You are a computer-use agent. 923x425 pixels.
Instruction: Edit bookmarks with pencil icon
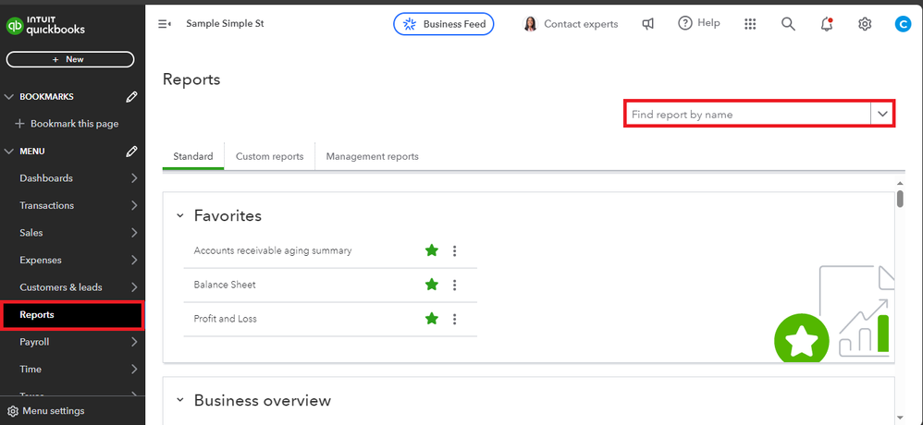tap(131, 96)
